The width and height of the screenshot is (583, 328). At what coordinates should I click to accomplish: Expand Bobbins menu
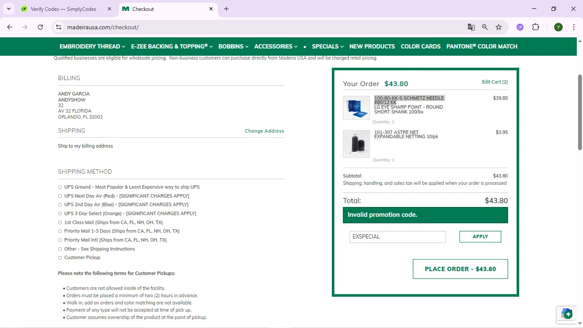233,46
